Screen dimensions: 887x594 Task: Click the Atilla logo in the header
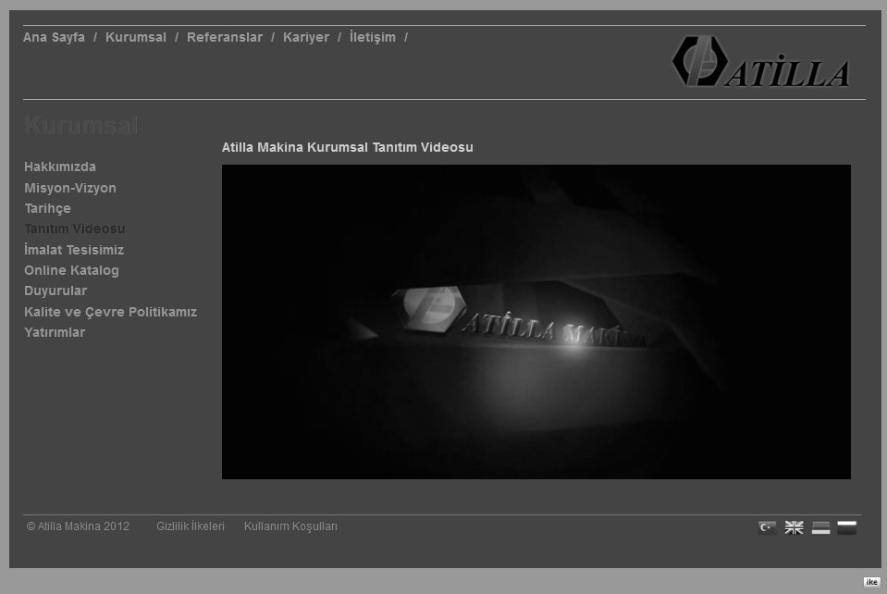[x=761, y=62]
